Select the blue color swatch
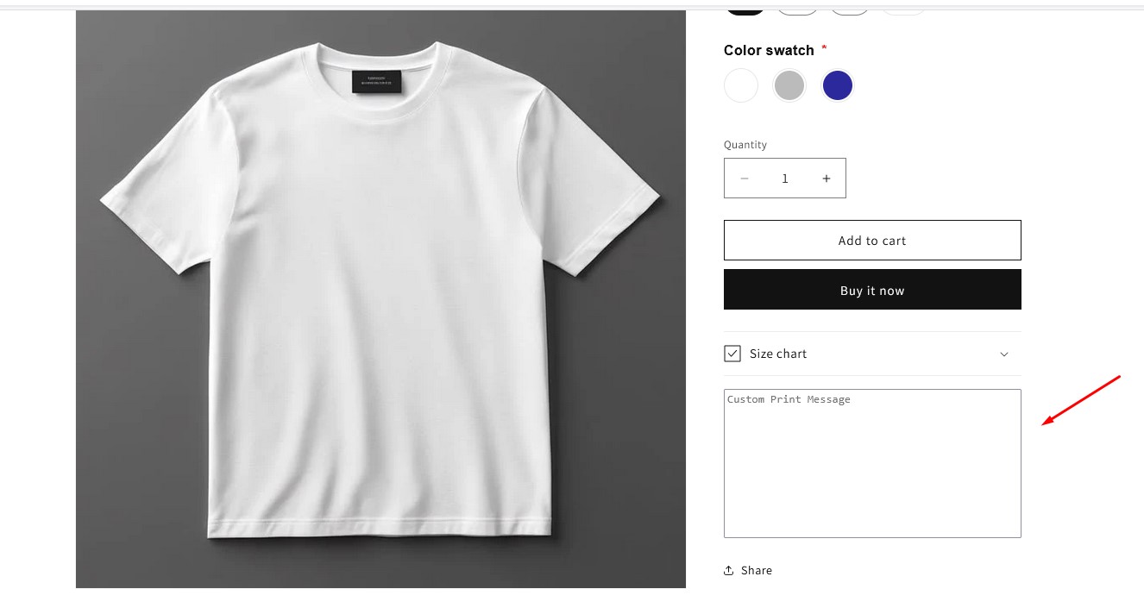Viewport: 1144px width, 614px height. [x=837, y=85]
